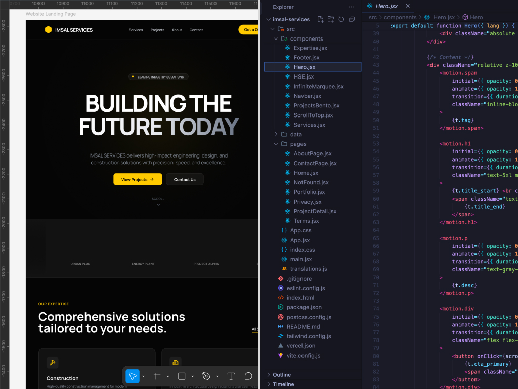The width and height of the screenshot is (518, 389).
Task: Click the components breadcrumb segment
Action: click(x=400, y=17)
